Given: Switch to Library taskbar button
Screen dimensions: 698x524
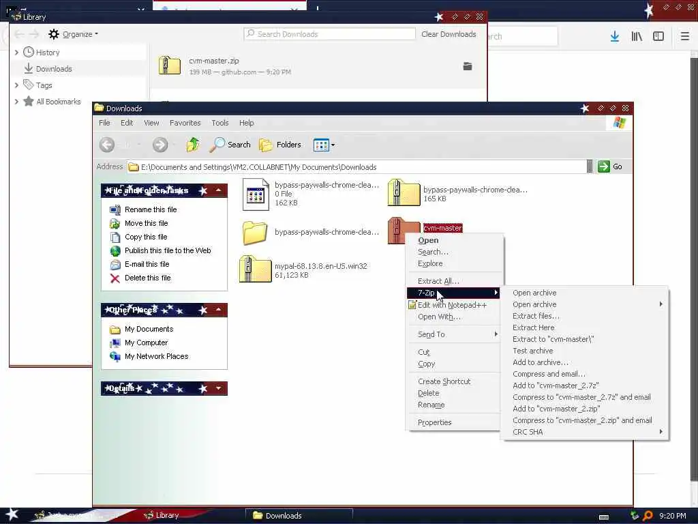Looking at the screenshot, I should [x=168, y=515].
